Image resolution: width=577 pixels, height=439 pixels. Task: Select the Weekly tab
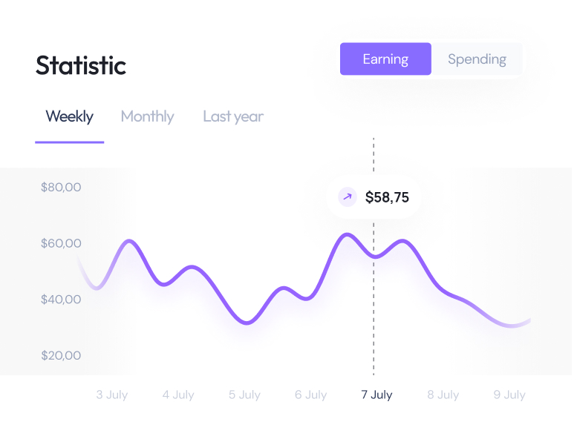click(x=69, y=116)
